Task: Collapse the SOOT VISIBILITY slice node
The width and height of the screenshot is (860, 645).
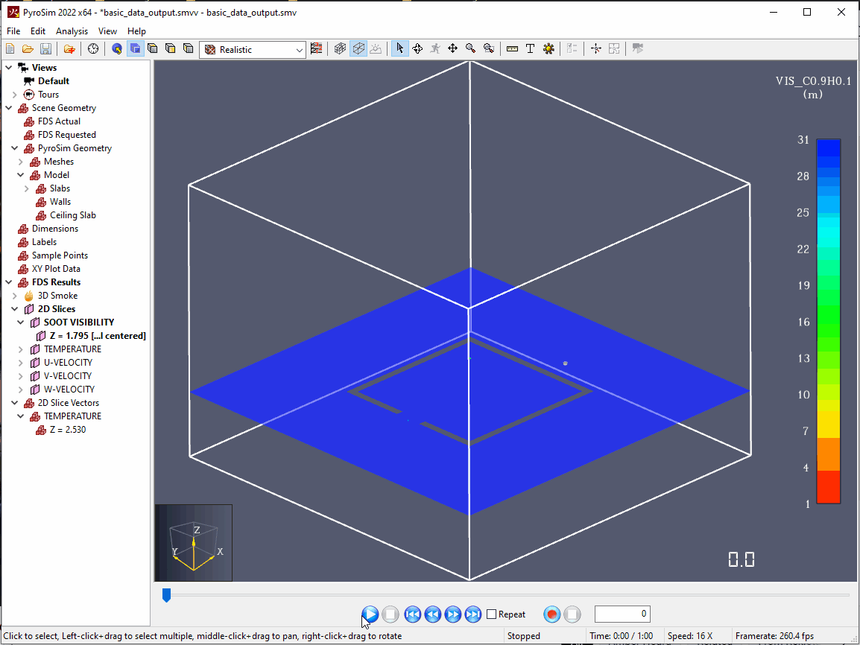Action: (x=21, y=322)
